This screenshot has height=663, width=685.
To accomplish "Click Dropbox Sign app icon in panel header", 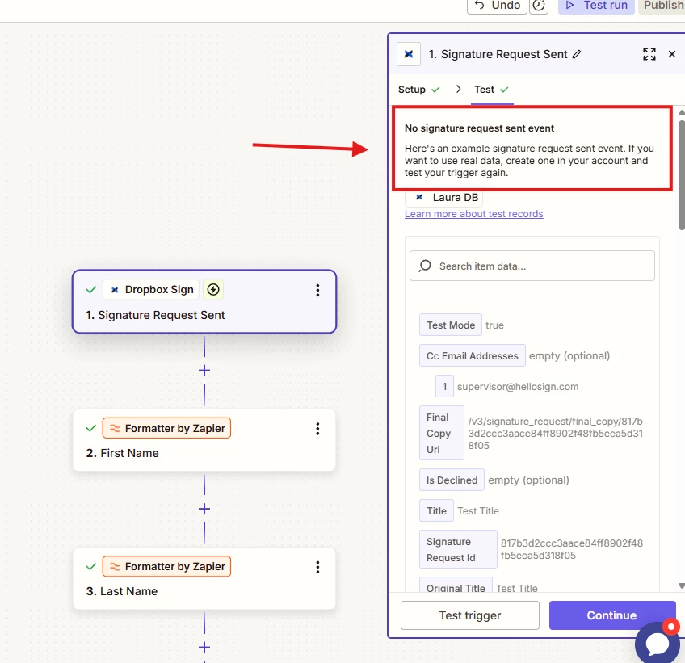I will tap(409, 54).
